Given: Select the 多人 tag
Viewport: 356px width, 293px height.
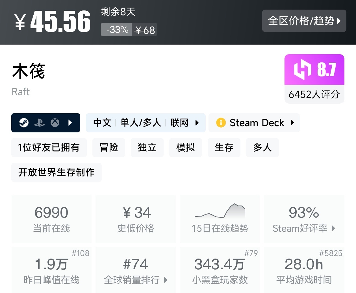Looking at the screenshot, I should point(262,147).
